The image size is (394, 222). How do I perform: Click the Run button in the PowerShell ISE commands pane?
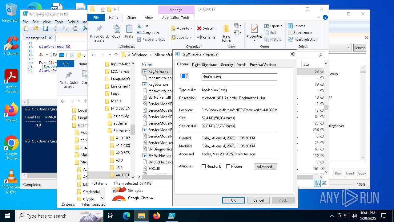[x=338, y=173]
